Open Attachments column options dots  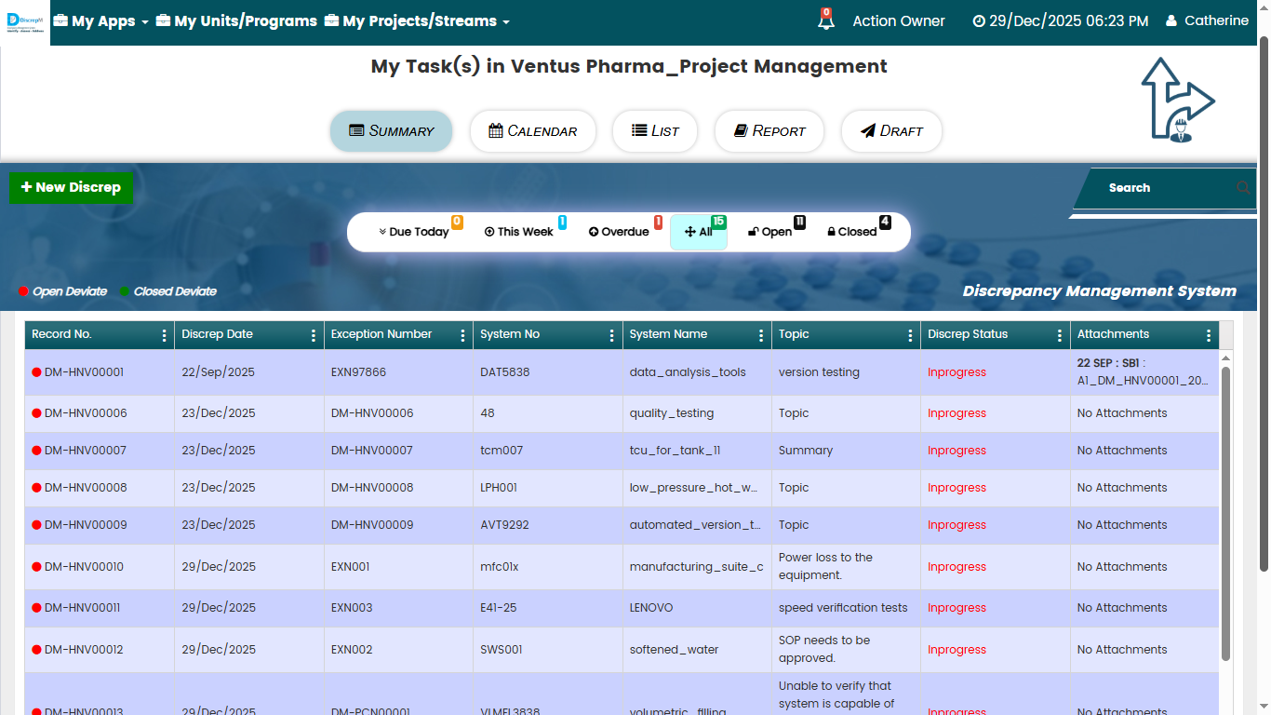[x=1209, y=335]
